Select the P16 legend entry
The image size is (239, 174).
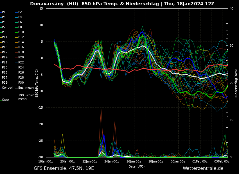coord(21,47)
